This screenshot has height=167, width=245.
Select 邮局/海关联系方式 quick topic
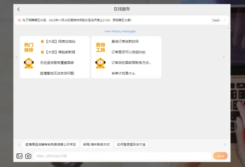[x=97, y=145]
